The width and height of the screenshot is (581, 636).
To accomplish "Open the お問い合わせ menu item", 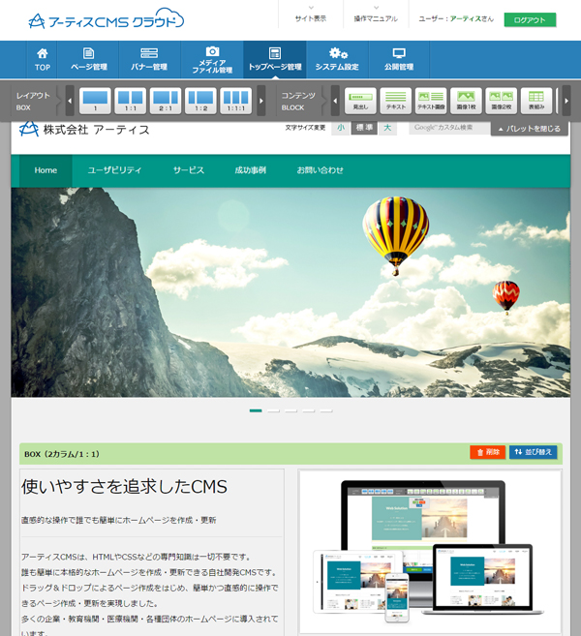I will click(x=321, y=170).
